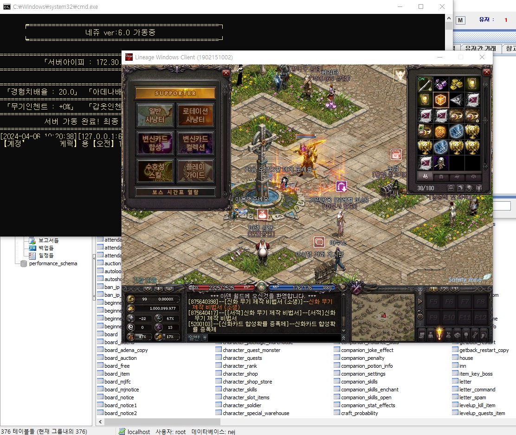Click the small emoticon button beside 일반
The width and height of the screenshot is (516, 435).
pos(204,338)
